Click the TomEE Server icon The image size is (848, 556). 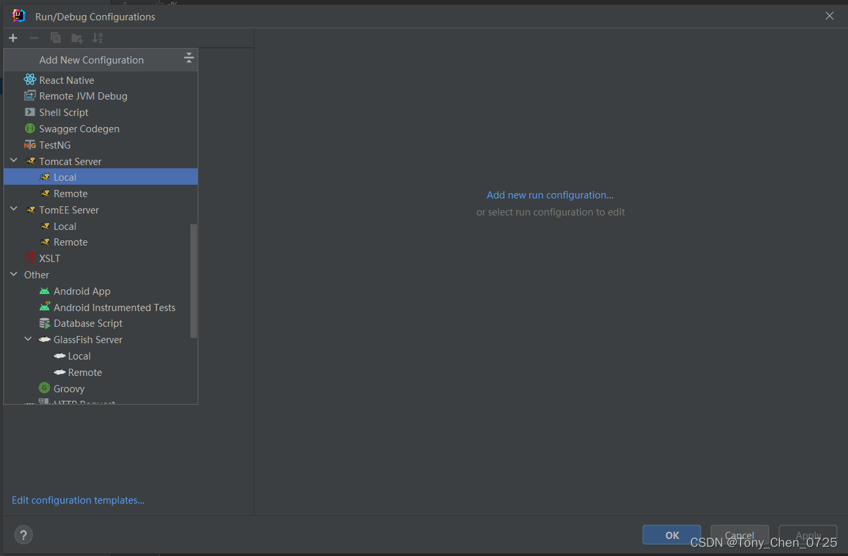tap(30, 210)
